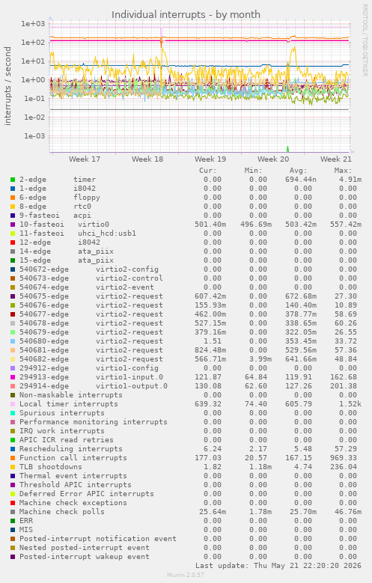Click the Week 19 axis label
This screenshot has width=372, height=583.
[x=210, y=159]
